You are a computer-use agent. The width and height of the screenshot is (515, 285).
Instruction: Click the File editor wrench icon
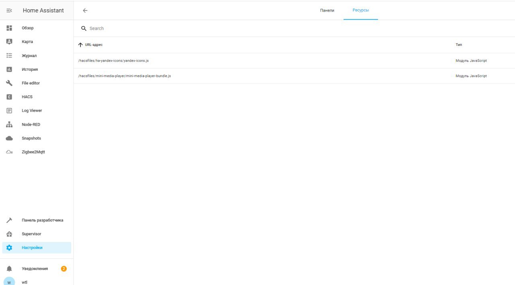pyautogui.click(x=9, y=83)
